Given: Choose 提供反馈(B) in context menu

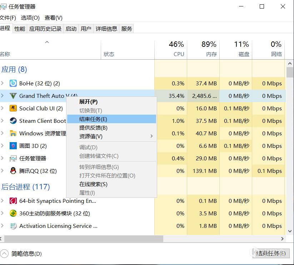Looking at the screenshot, I should tap(111, 127).
